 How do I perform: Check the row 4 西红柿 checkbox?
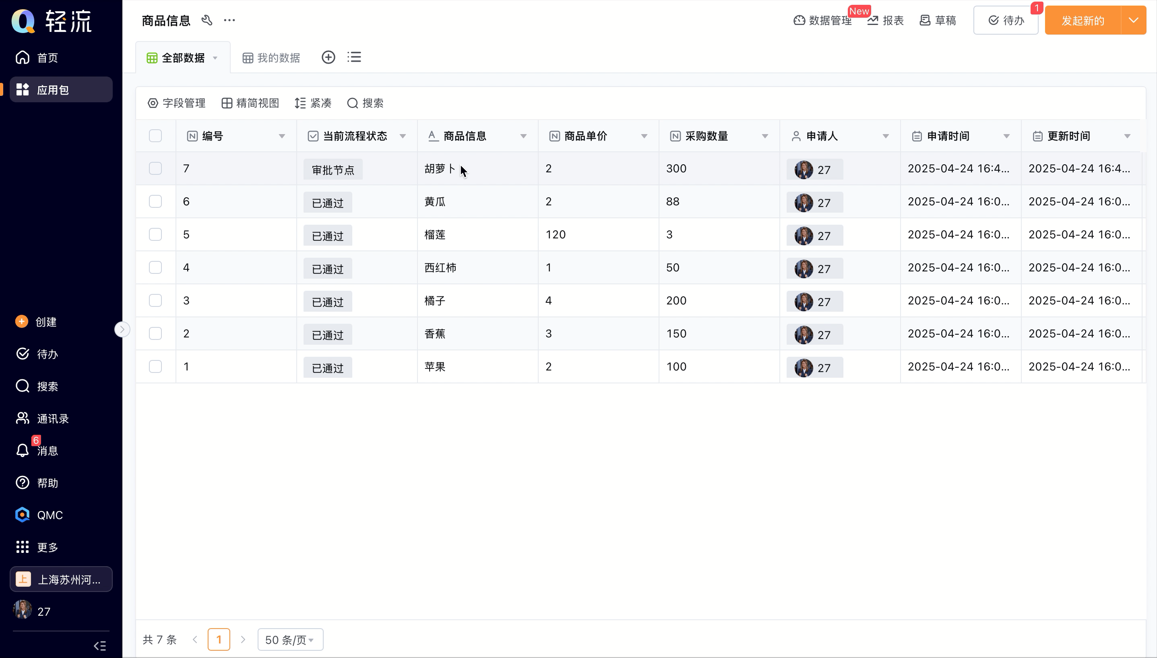point(155,267)
